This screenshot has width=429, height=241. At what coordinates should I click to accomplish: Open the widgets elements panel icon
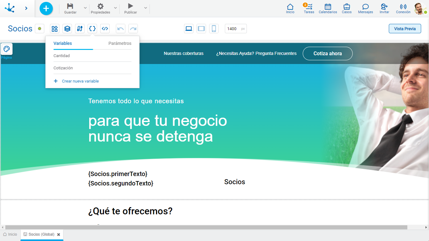tap(55, 29)
